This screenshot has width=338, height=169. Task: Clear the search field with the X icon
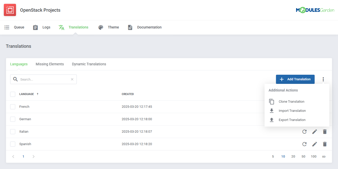pyautogui.click(x=72, y=79)
